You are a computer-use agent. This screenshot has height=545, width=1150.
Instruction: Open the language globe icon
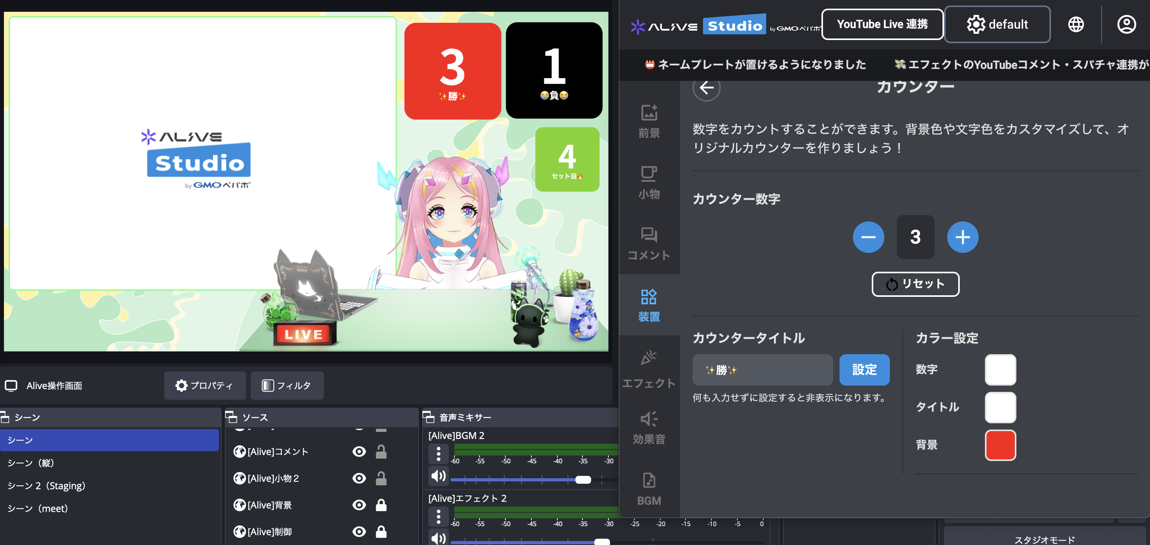pyautogui.click(x=1075, y=24)
